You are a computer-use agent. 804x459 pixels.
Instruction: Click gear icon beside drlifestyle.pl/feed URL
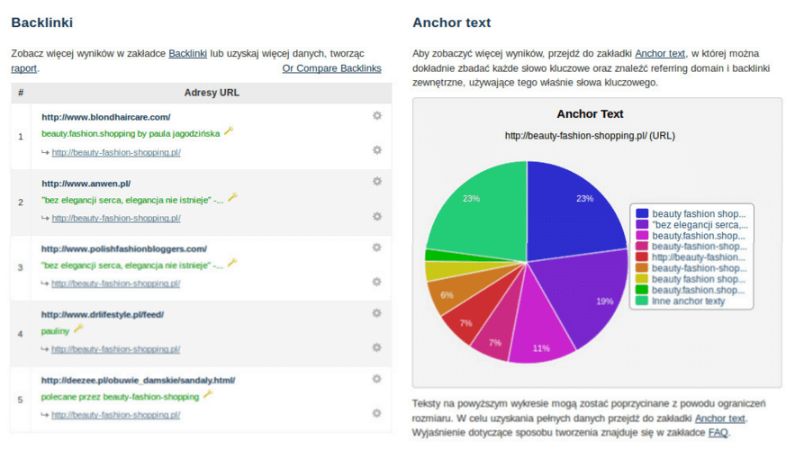377,313
